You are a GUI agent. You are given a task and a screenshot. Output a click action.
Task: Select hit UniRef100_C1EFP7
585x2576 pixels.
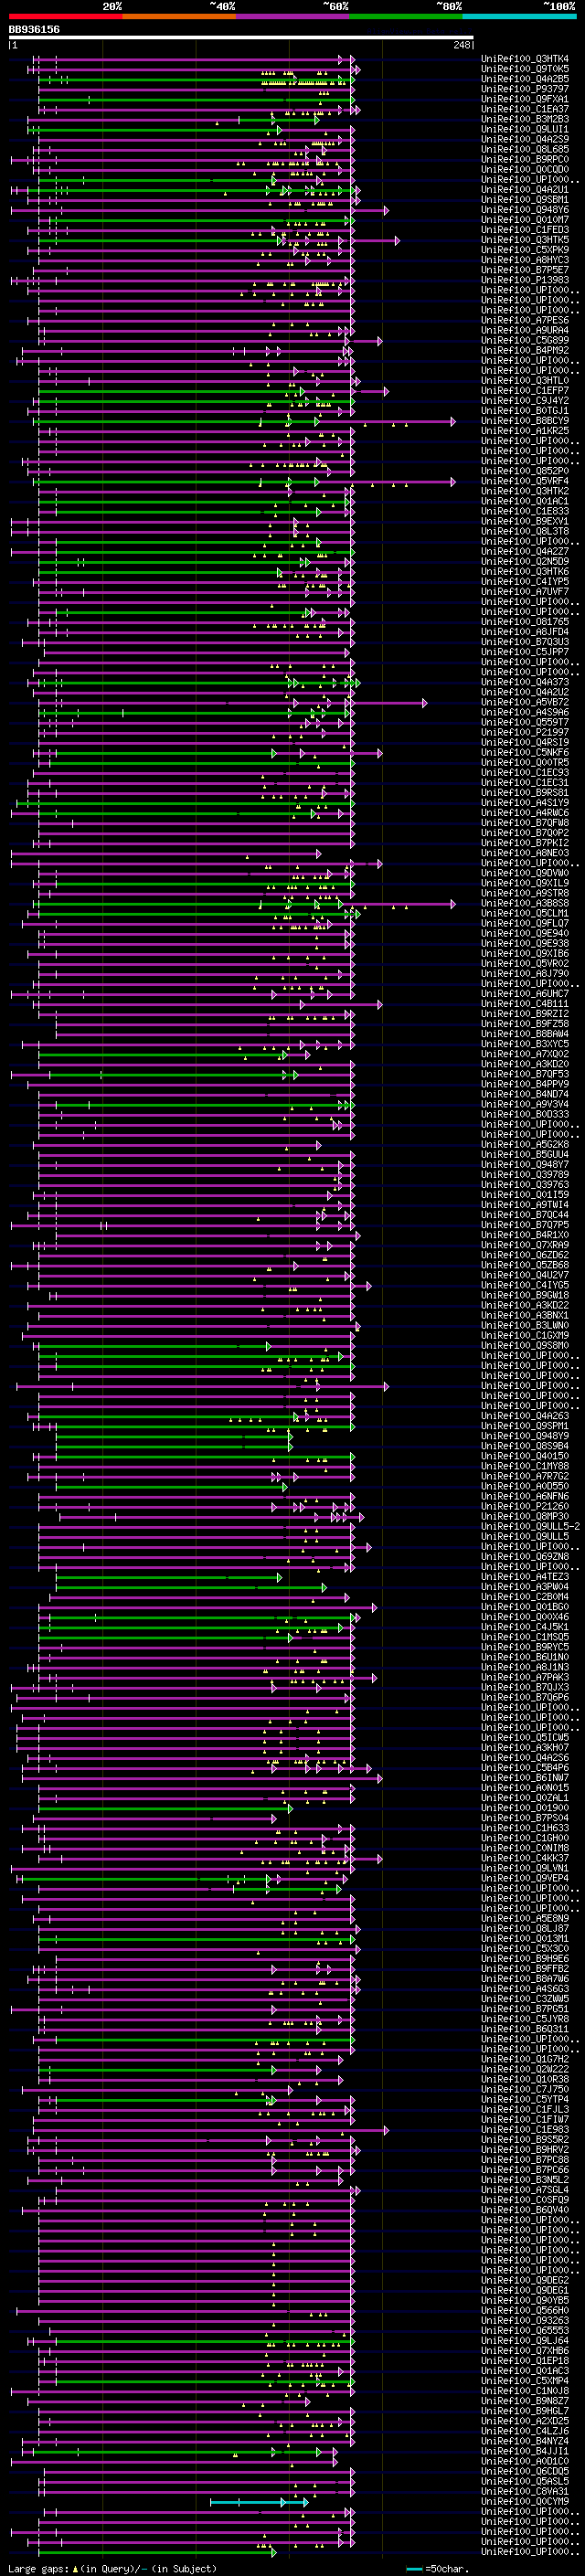coord(525,391)
